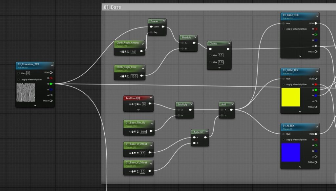The width and height of the screenshot is (336, 191).
Task: Expand the bottom chevron of Clamp node
Action: pyautogui.click(x=219, y=67)
